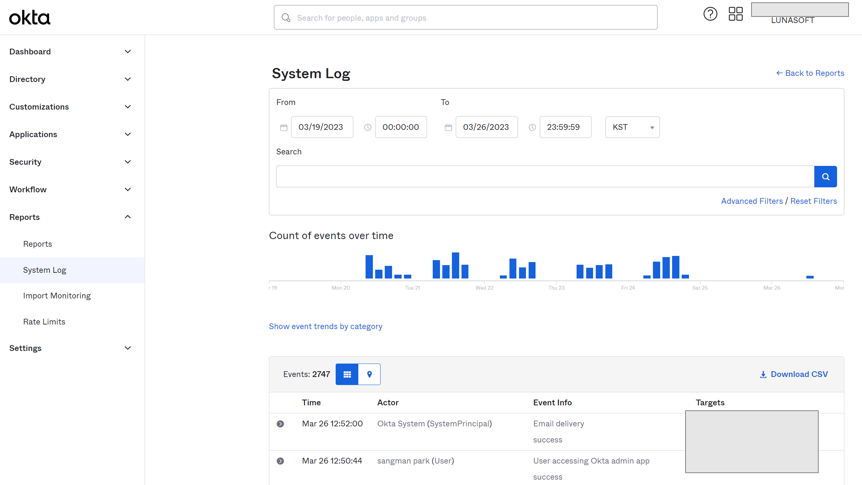Open Import Monitoring in the sidebar
Image resolution: width=862 pixels, height=485 pixels.
[57, 296]
